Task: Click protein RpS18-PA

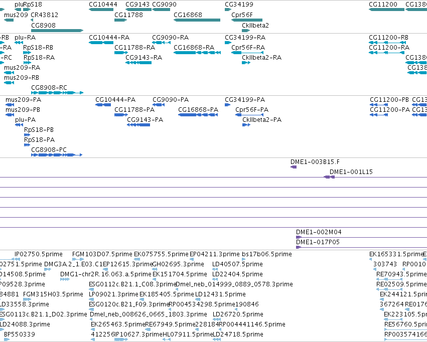Action: point(39,140)
